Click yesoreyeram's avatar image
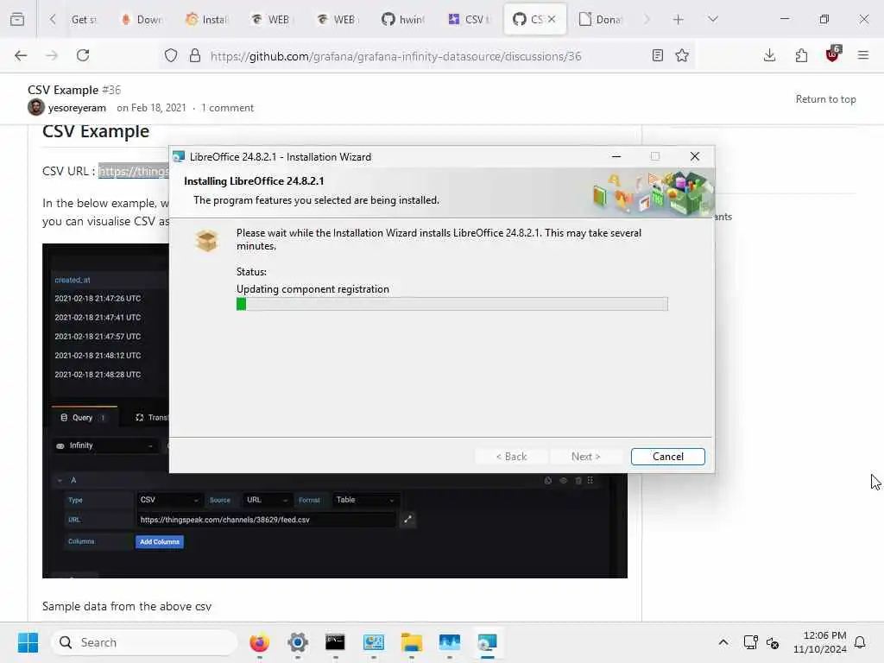 [x=36, y=107]
